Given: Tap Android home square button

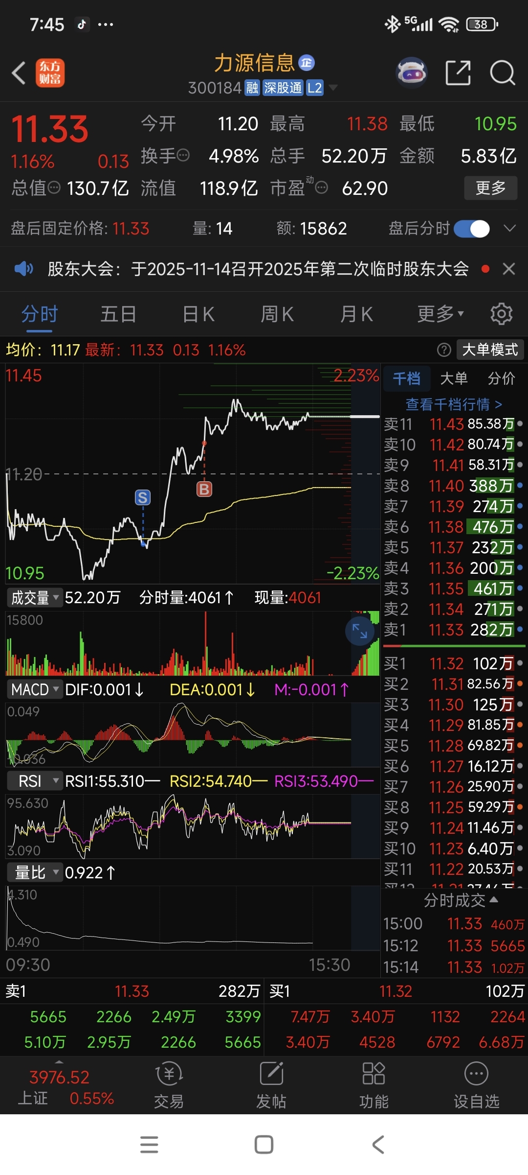Looking at the screenshot, I should tap(264, 1145).
